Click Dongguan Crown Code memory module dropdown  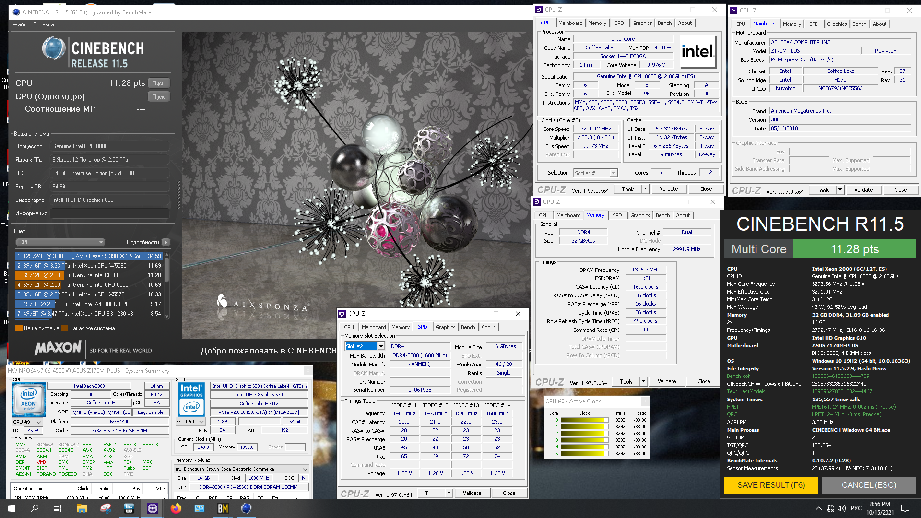point(241,469)
